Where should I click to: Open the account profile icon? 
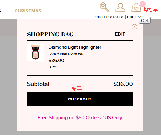click(x=120, y=7)
